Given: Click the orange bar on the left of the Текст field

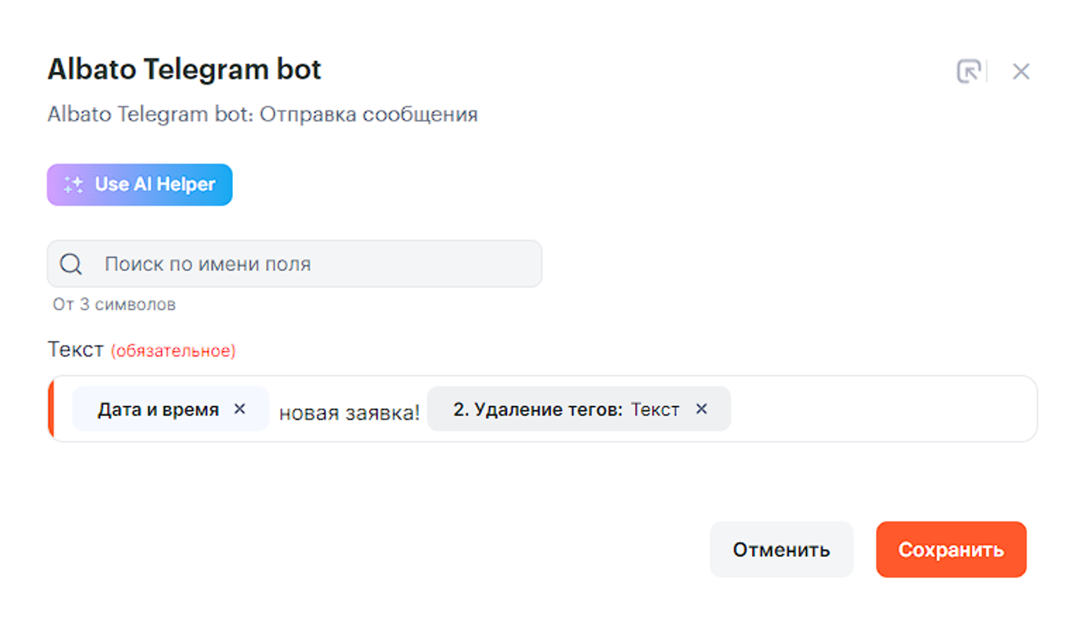Looking at the screenshot, I should pos(51,409).
